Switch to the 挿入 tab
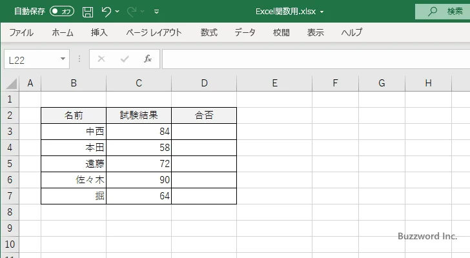This screenshot has height=258, width=470. [99, 32]
